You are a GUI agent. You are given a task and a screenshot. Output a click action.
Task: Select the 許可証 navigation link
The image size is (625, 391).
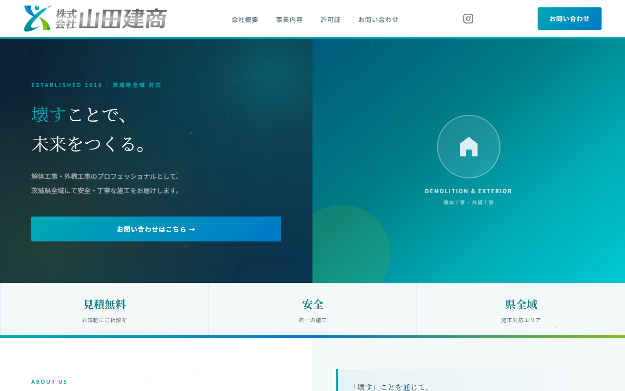(x=331, y=20)
